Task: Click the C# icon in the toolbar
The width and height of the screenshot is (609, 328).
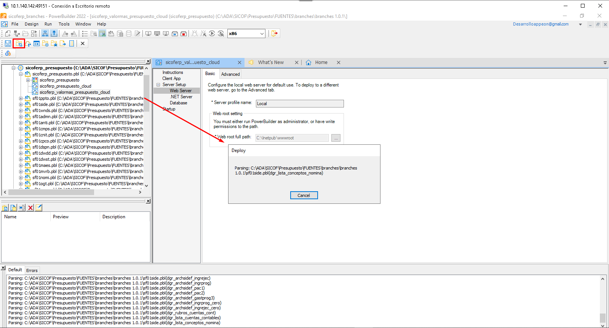Action: [37, 43]
